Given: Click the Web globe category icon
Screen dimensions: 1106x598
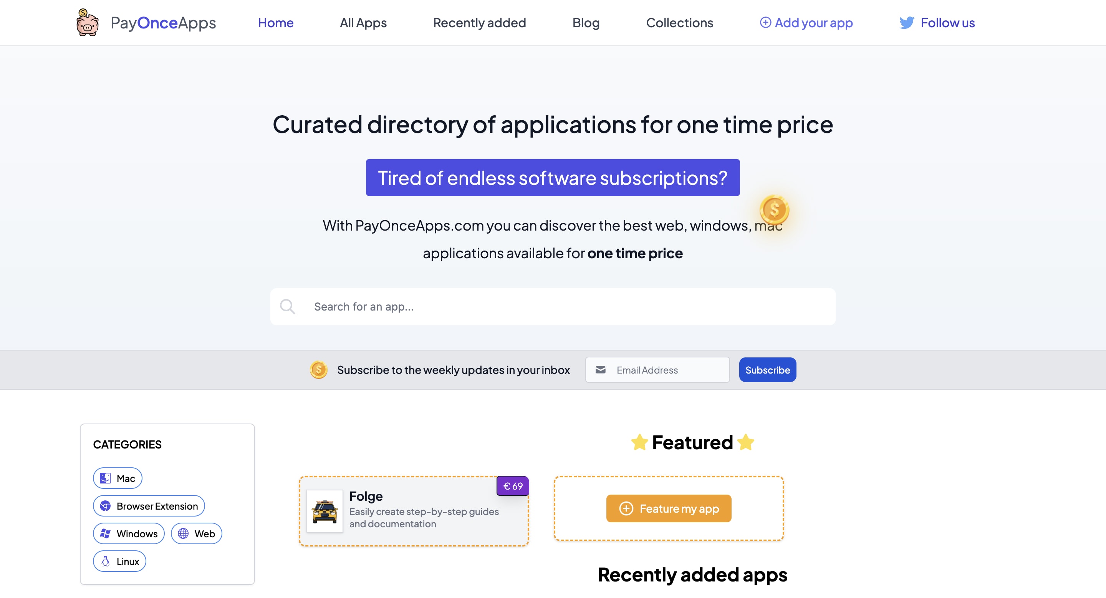Looking at the screenshot, I should pos(182,533).
